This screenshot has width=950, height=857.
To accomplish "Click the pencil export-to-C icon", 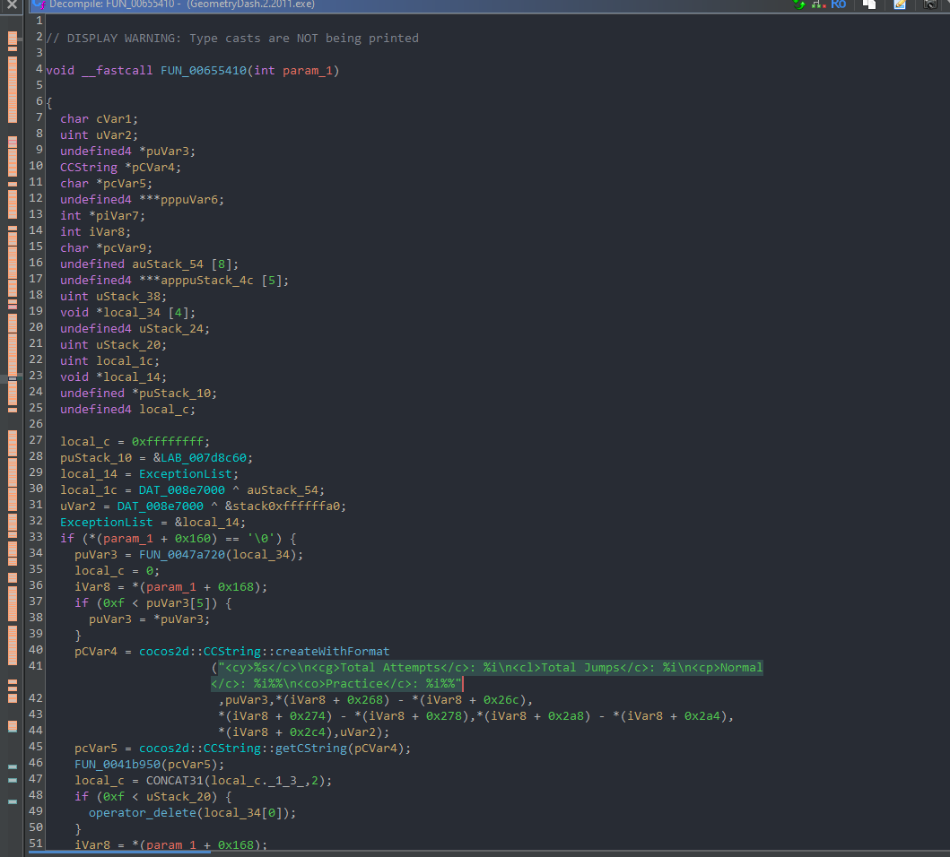I will [901, 5].
